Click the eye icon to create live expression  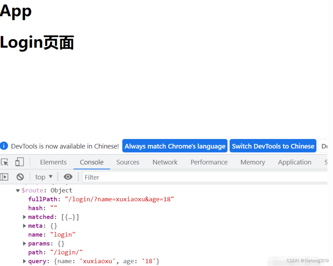(x=68, y=177)
